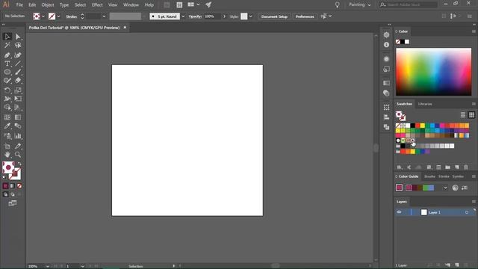The height and width of the screenshot is (269, 478).
Task: Open the Properties gear panel icon
Action: click(386, 35)
